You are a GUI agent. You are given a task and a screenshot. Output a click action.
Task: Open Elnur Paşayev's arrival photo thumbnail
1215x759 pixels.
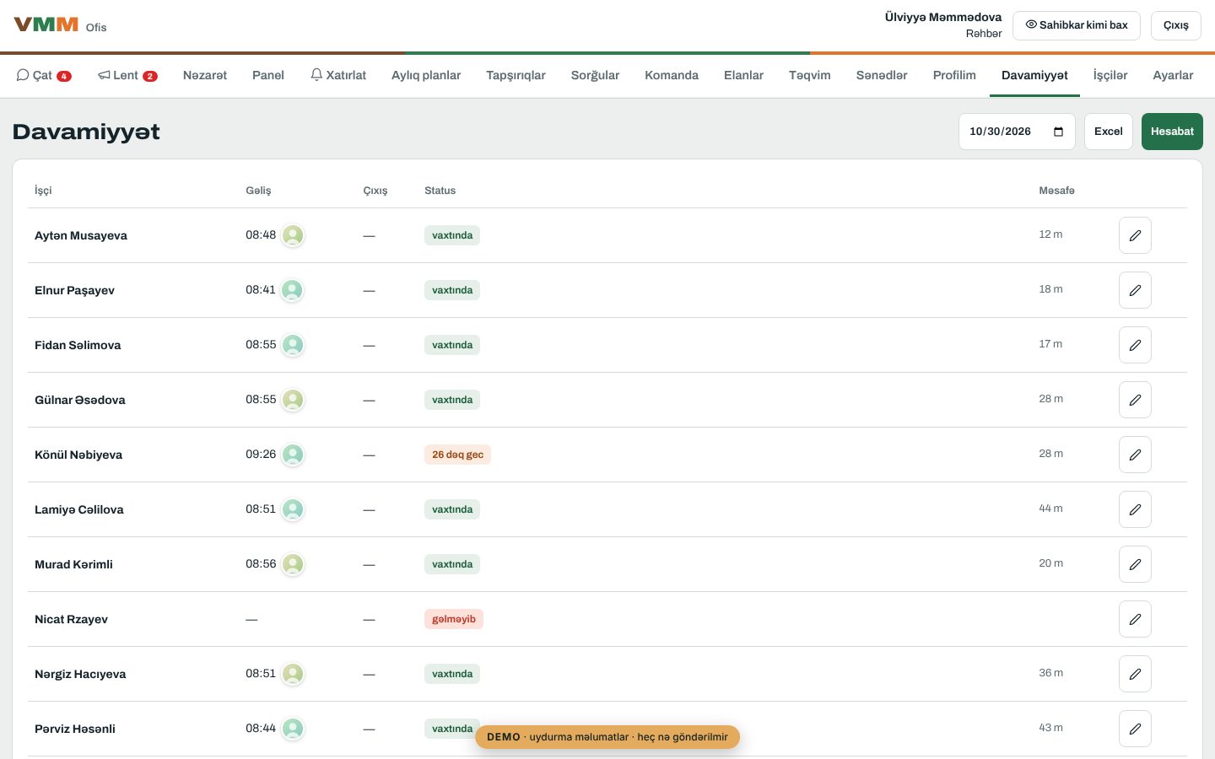[x=293, y=290]
